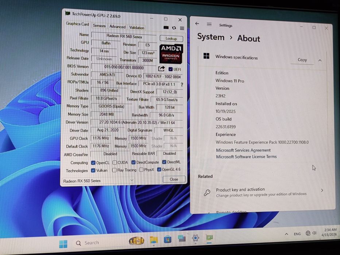This screenshot has height=255, width=340.
Task: Open the Windows Start button
Action: point(63,244)
